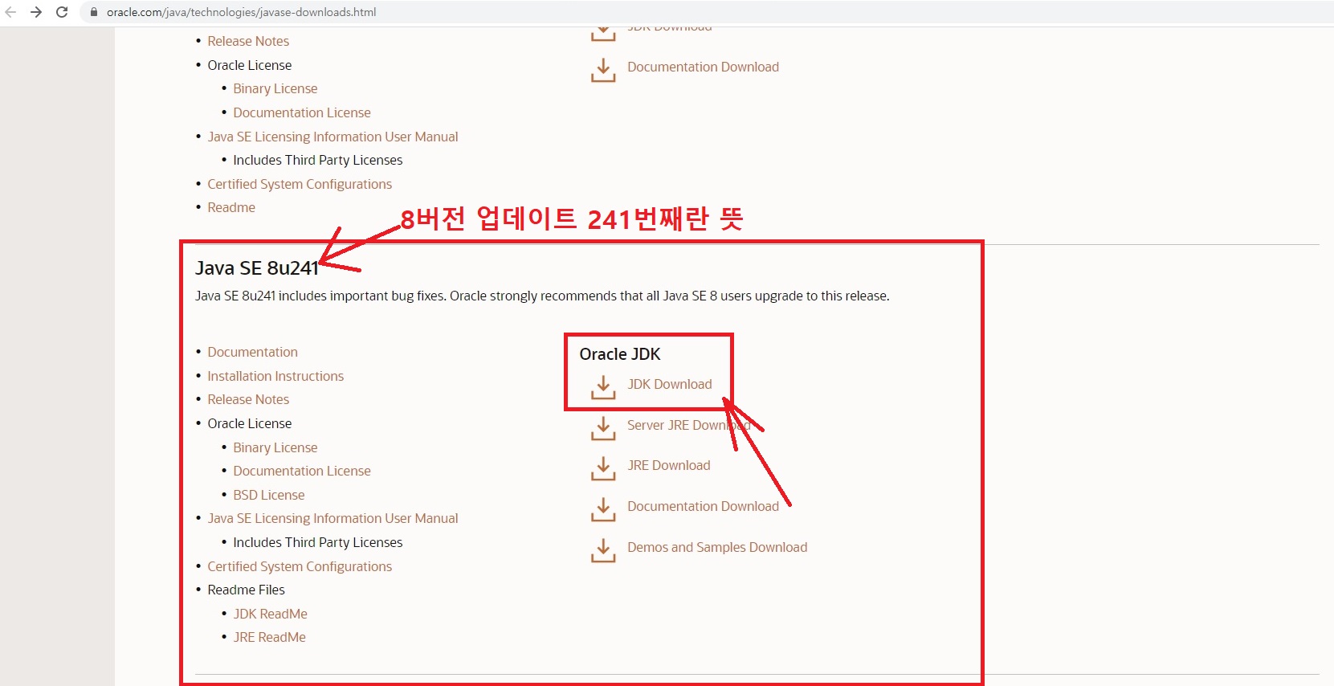Click download icon beside 8u241 Documentation Download

[x=603, y=509]
